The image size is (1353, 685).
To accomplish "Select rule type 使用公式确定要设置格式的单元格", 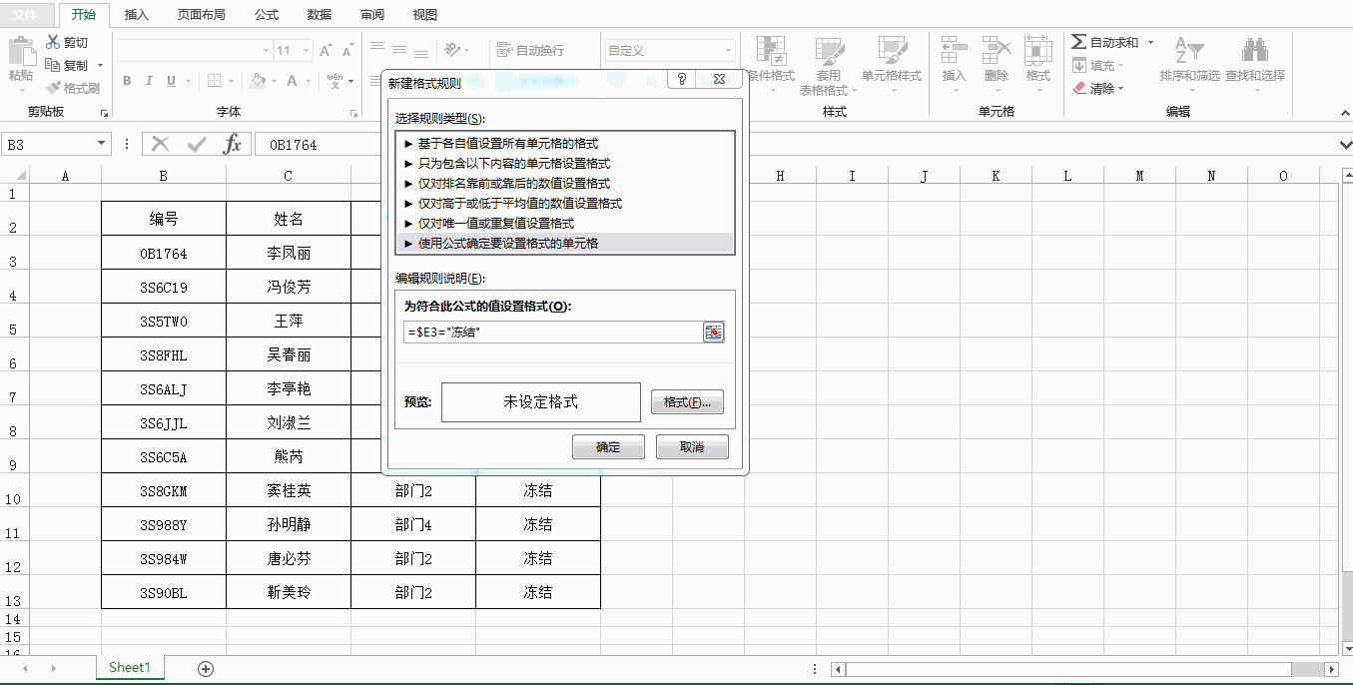I will 565,243.
